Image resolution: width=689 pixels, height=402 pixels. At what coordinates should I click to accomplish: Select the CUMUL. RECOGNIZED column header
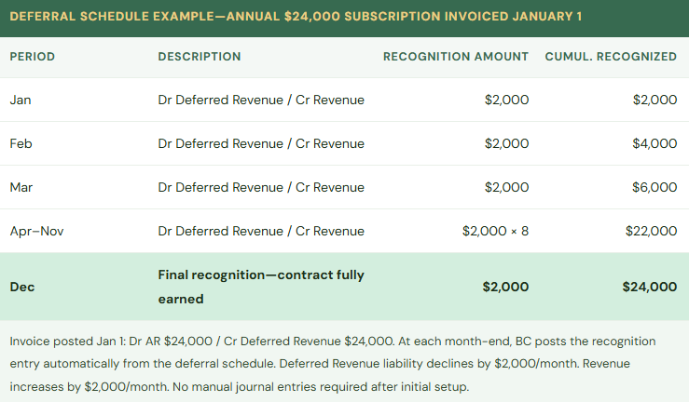[611, 57]
